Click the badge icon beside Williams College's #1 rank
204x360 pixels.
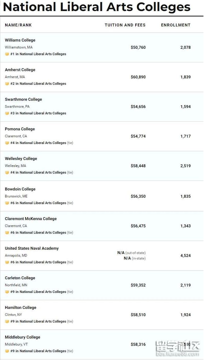coord(7,54)
